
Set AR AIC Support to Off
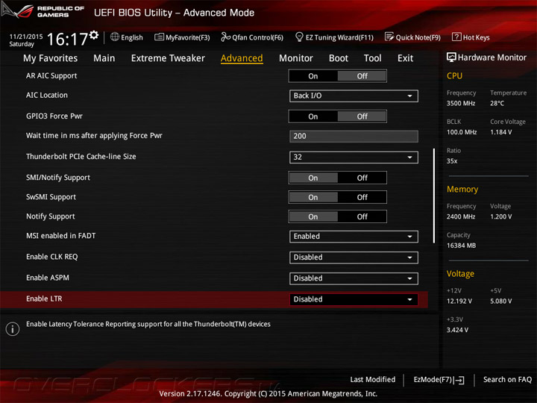pos(362,76)
